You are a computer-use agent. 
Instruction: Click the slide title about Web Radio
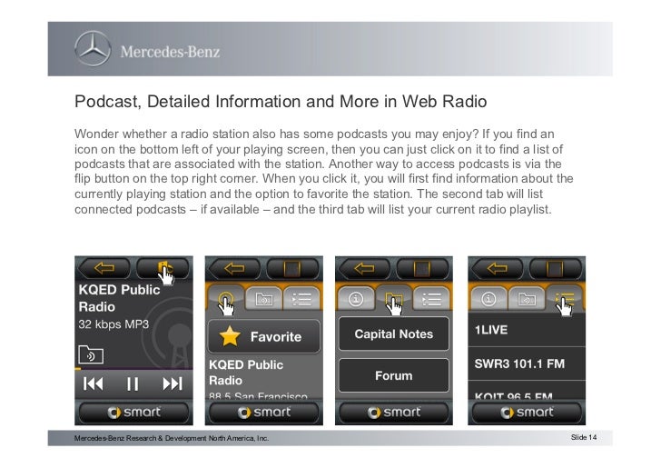coord(281,102)
